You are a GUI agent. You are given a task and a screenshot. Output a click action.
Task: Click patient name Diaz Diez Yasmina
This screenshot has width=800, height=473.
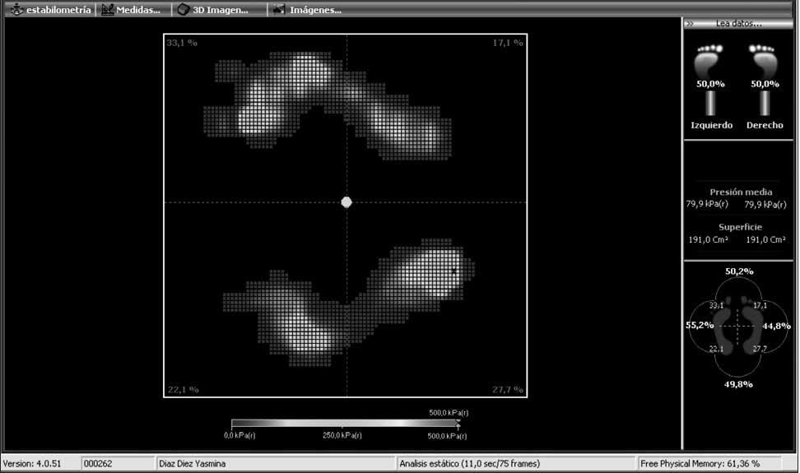coord(193,463)
